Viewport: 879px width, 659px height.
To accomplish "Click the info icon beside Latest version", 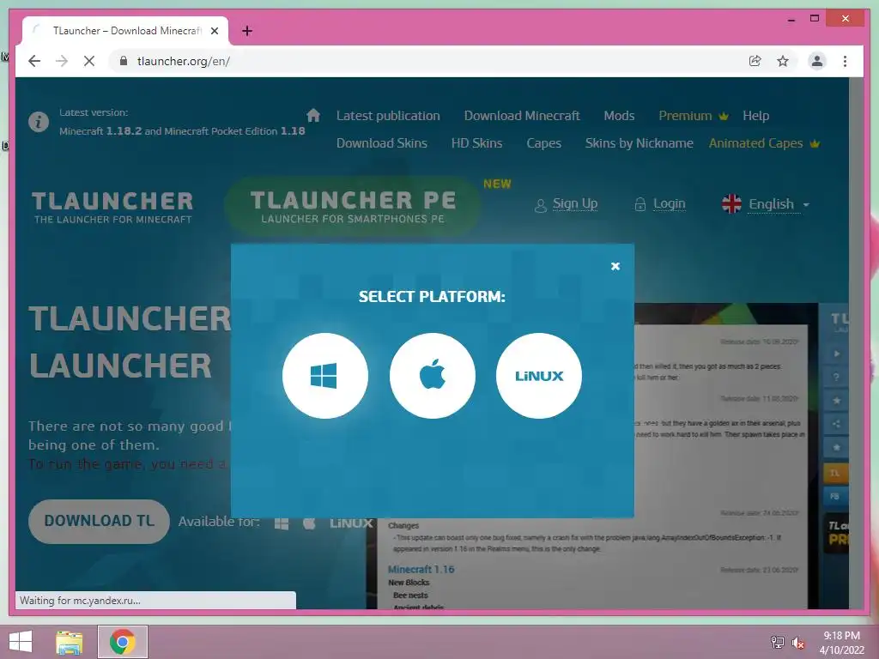I will coord(39,122).
